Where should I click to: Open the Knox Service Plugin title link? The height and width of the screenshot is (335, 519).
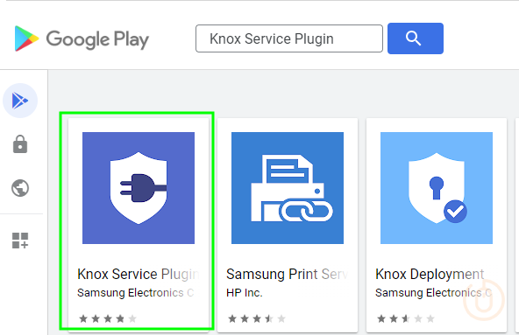pos(139,275)
